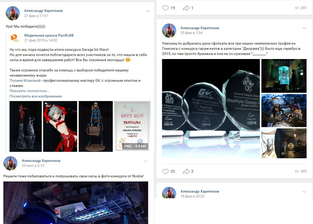Screen dimensions: 313x224
Task: Like the trophies post with 32 likes
Action: (165, 171)
